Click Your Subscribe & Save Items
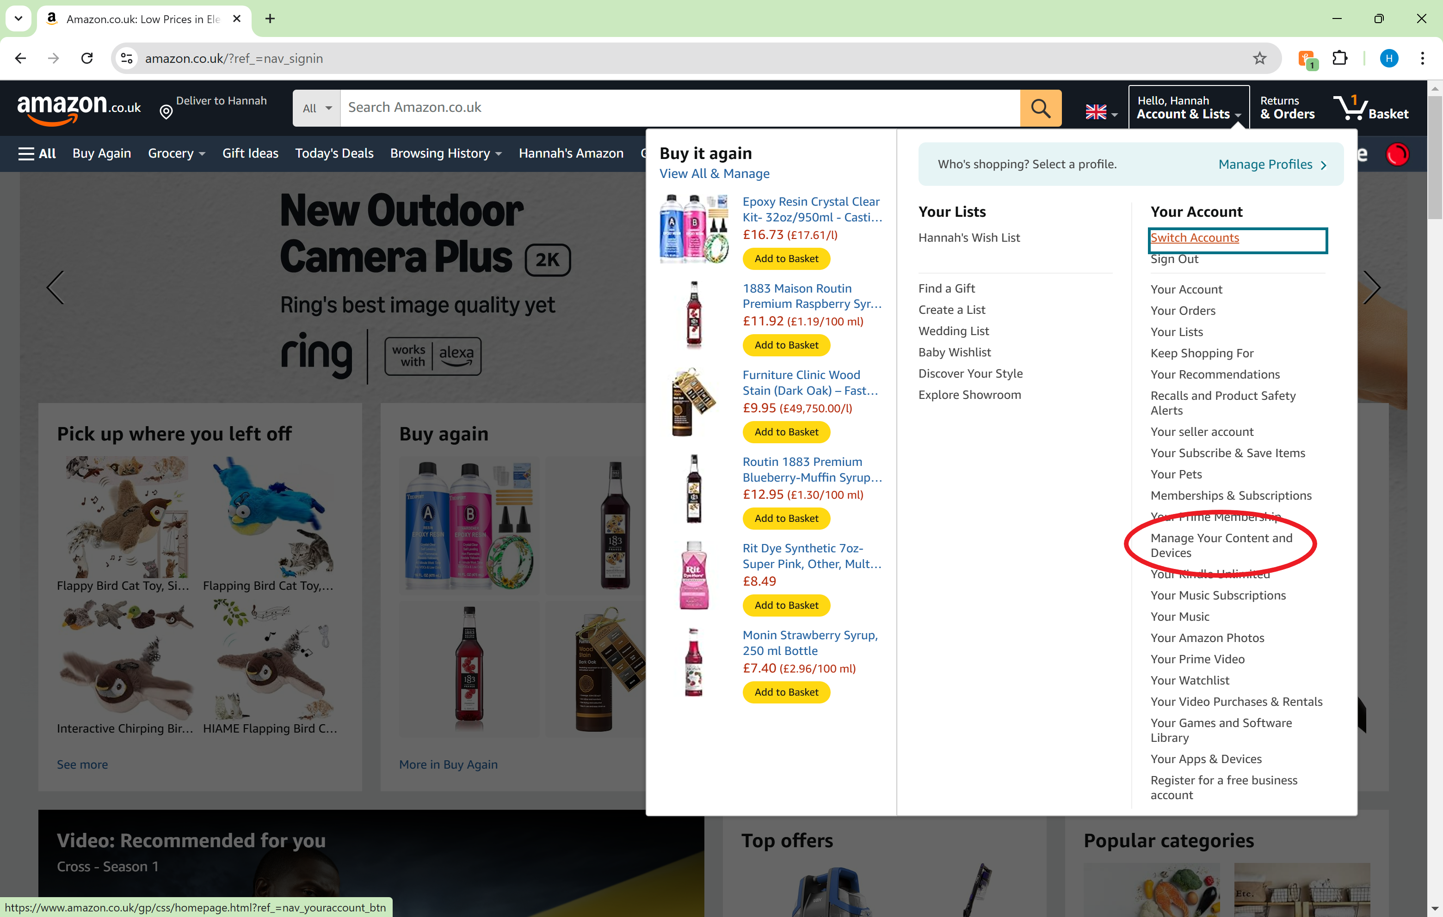The height and width of the screenshot is (917, 1443). click(1227, 453)
